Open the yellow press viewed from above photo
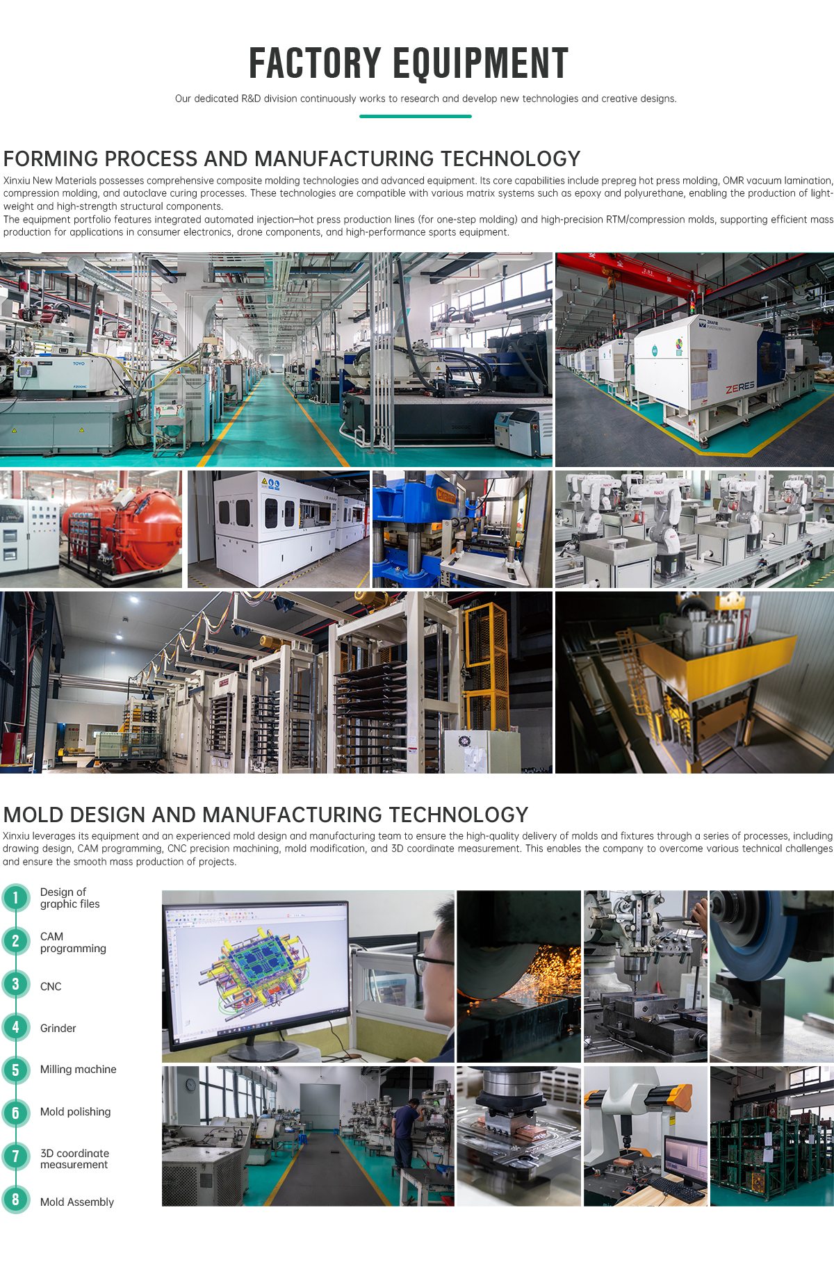The width and height of the screenshot is (834, 1276). click(694, 682)
